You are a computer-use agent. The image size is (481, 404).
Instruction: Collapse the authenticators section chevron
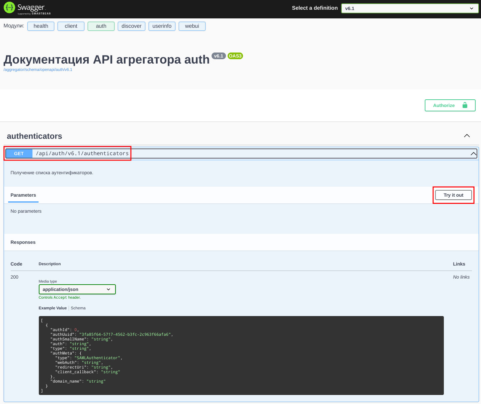467,136
